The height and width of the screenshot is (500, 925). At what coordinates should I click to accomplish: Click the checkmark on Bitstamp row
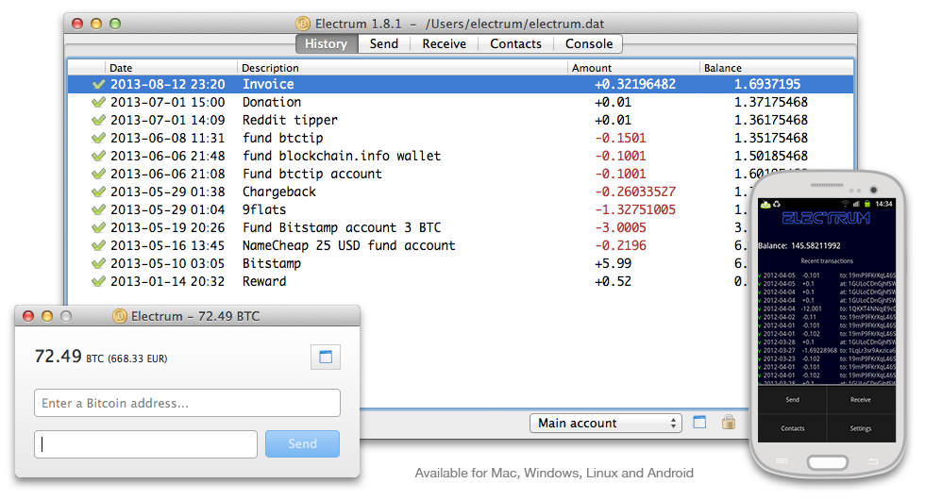tap(98, 263)
